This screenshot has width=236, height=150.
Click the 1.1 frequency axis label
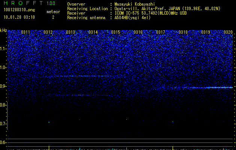click(3, 49)
